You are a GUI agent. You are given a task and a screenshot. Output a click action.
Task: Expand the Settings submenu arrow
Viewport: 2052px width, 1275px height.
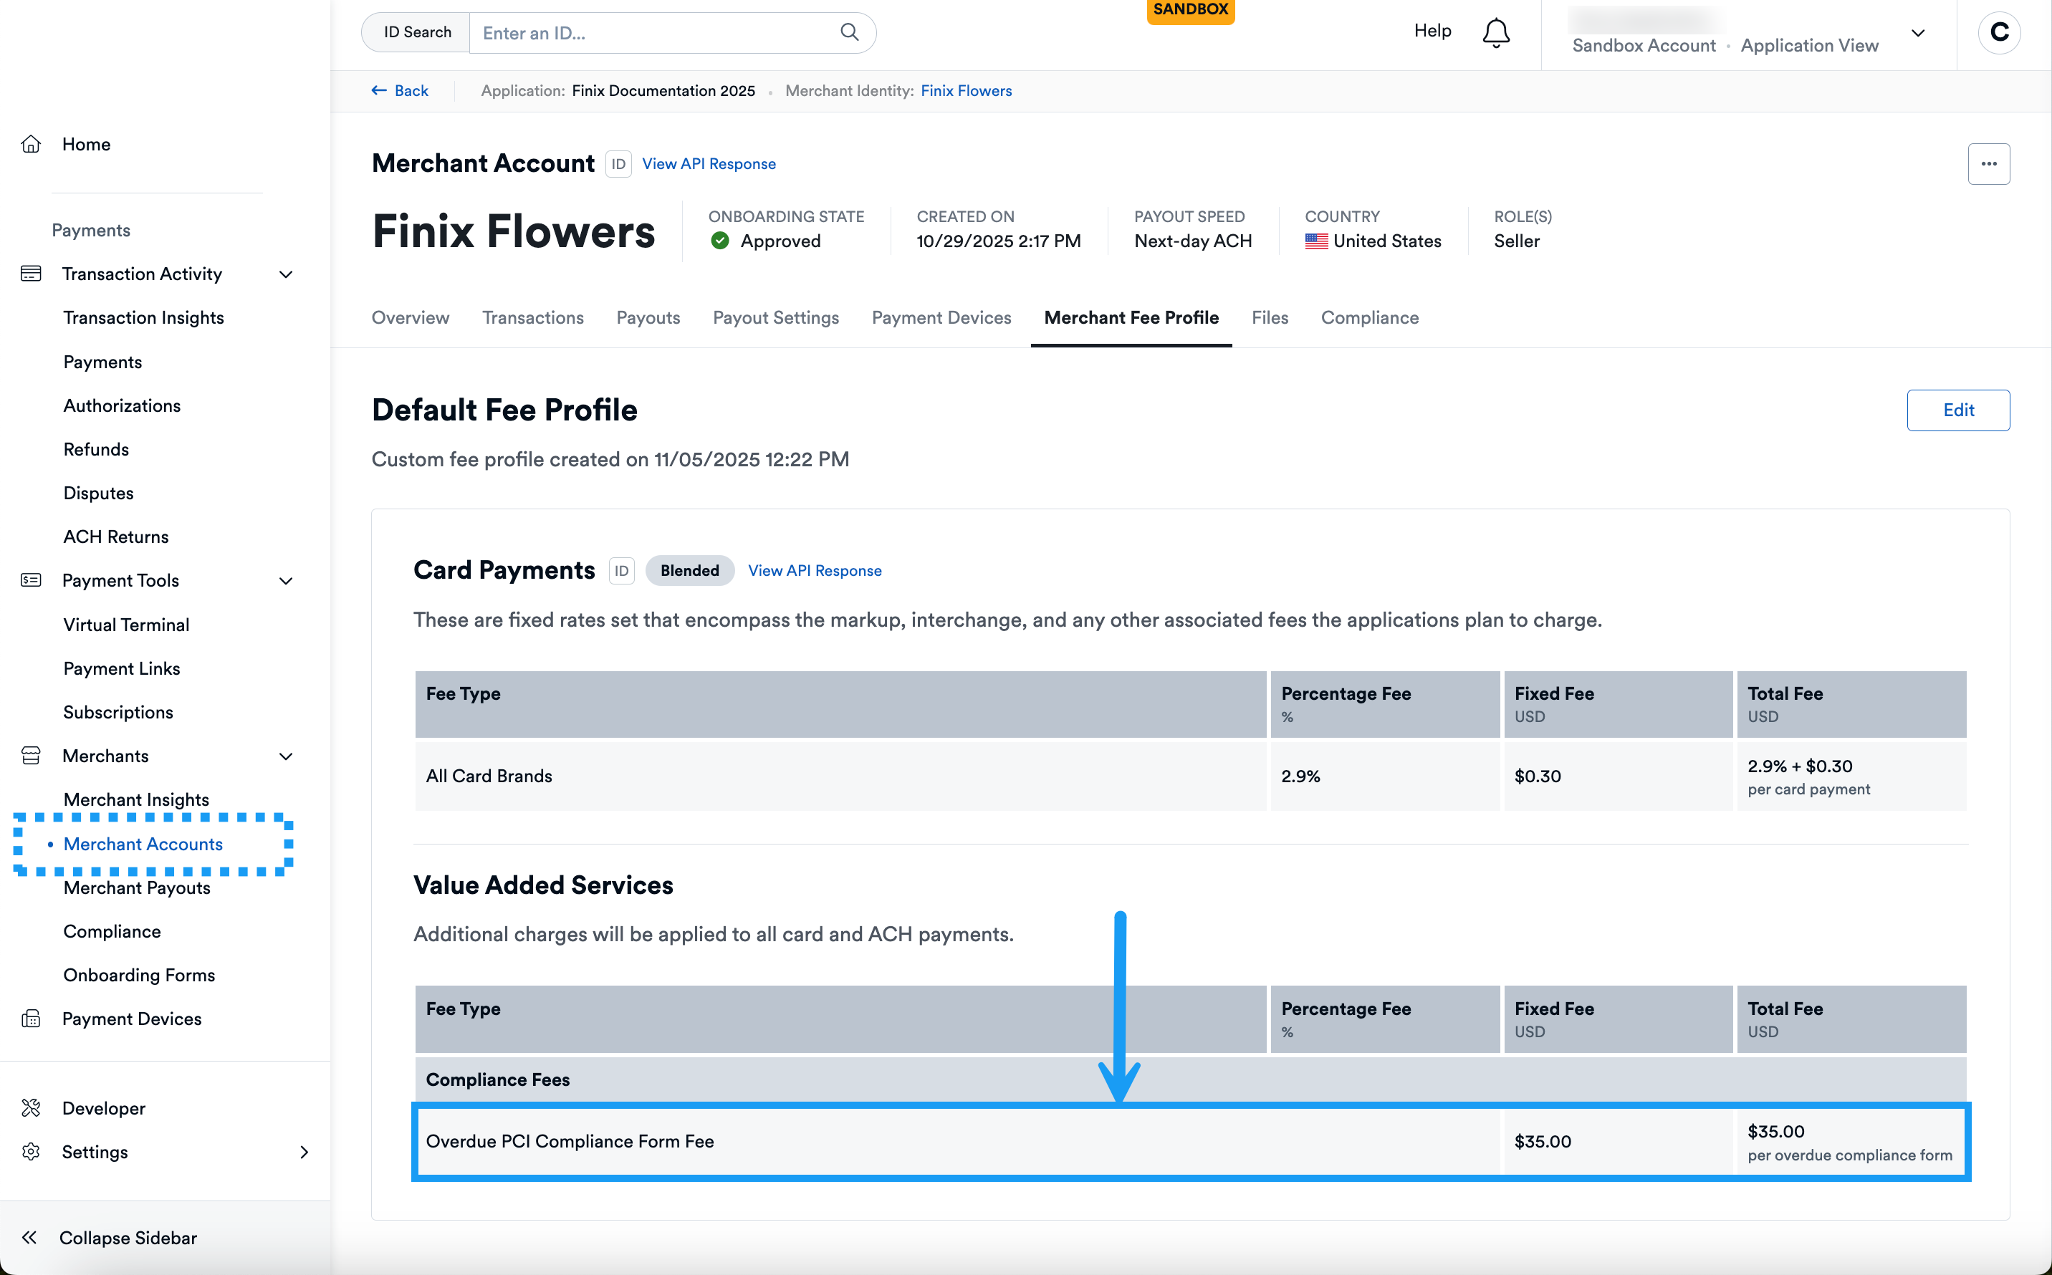click(x=305, y=1152)
